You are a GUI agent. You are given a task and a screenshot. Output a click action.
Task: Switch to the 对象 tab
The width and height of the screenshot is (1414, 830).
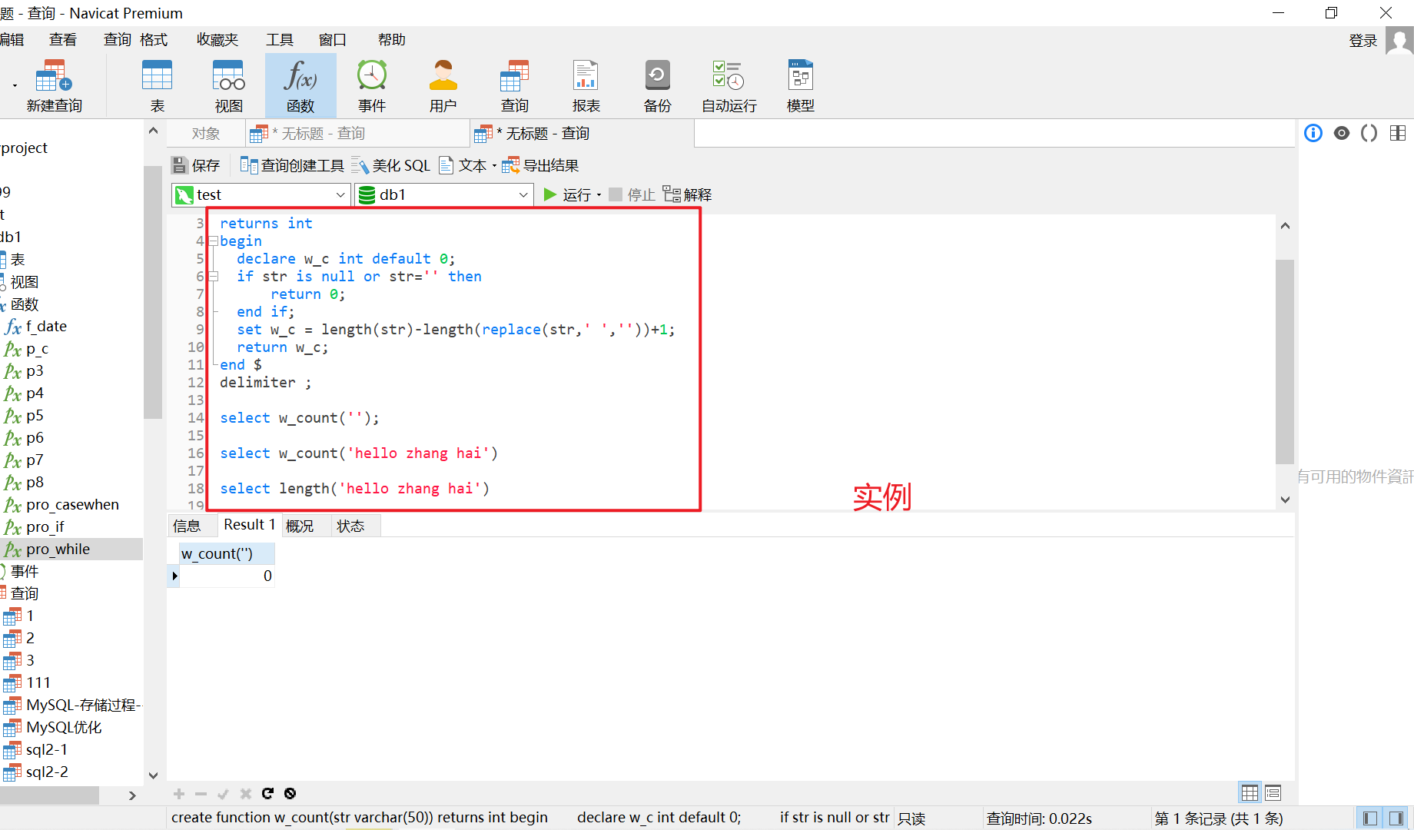tap(206, 134)
